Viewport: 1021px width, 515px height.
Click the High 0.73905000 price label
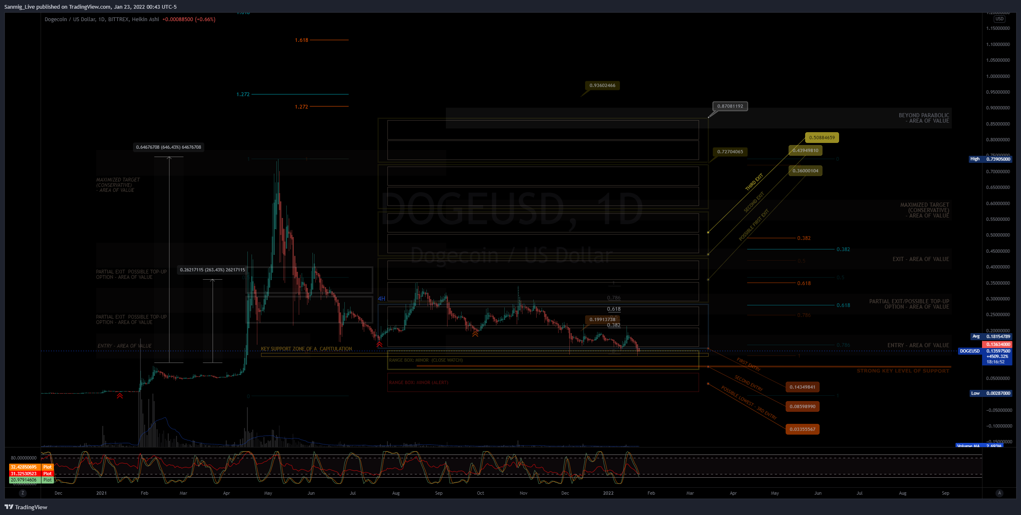pos(991,159)
